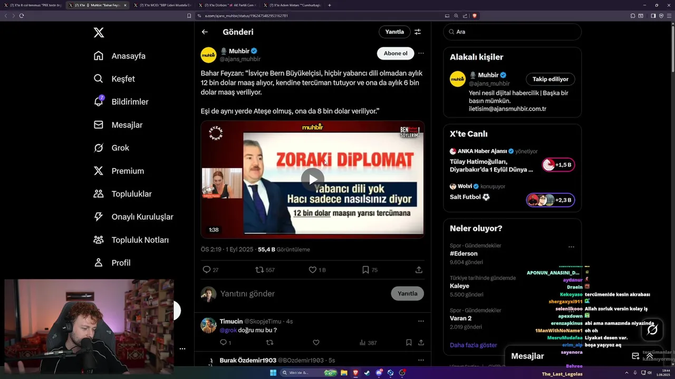Open the Premium page

tap(119, 171)
